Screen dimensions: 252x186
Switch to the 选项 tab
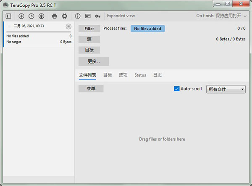click(123, 75)
